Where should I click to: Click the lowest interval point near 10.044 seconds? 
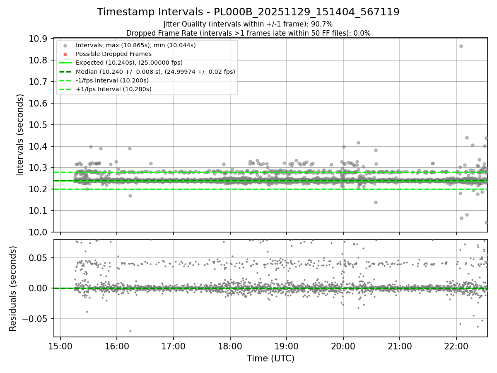point(486,223)
